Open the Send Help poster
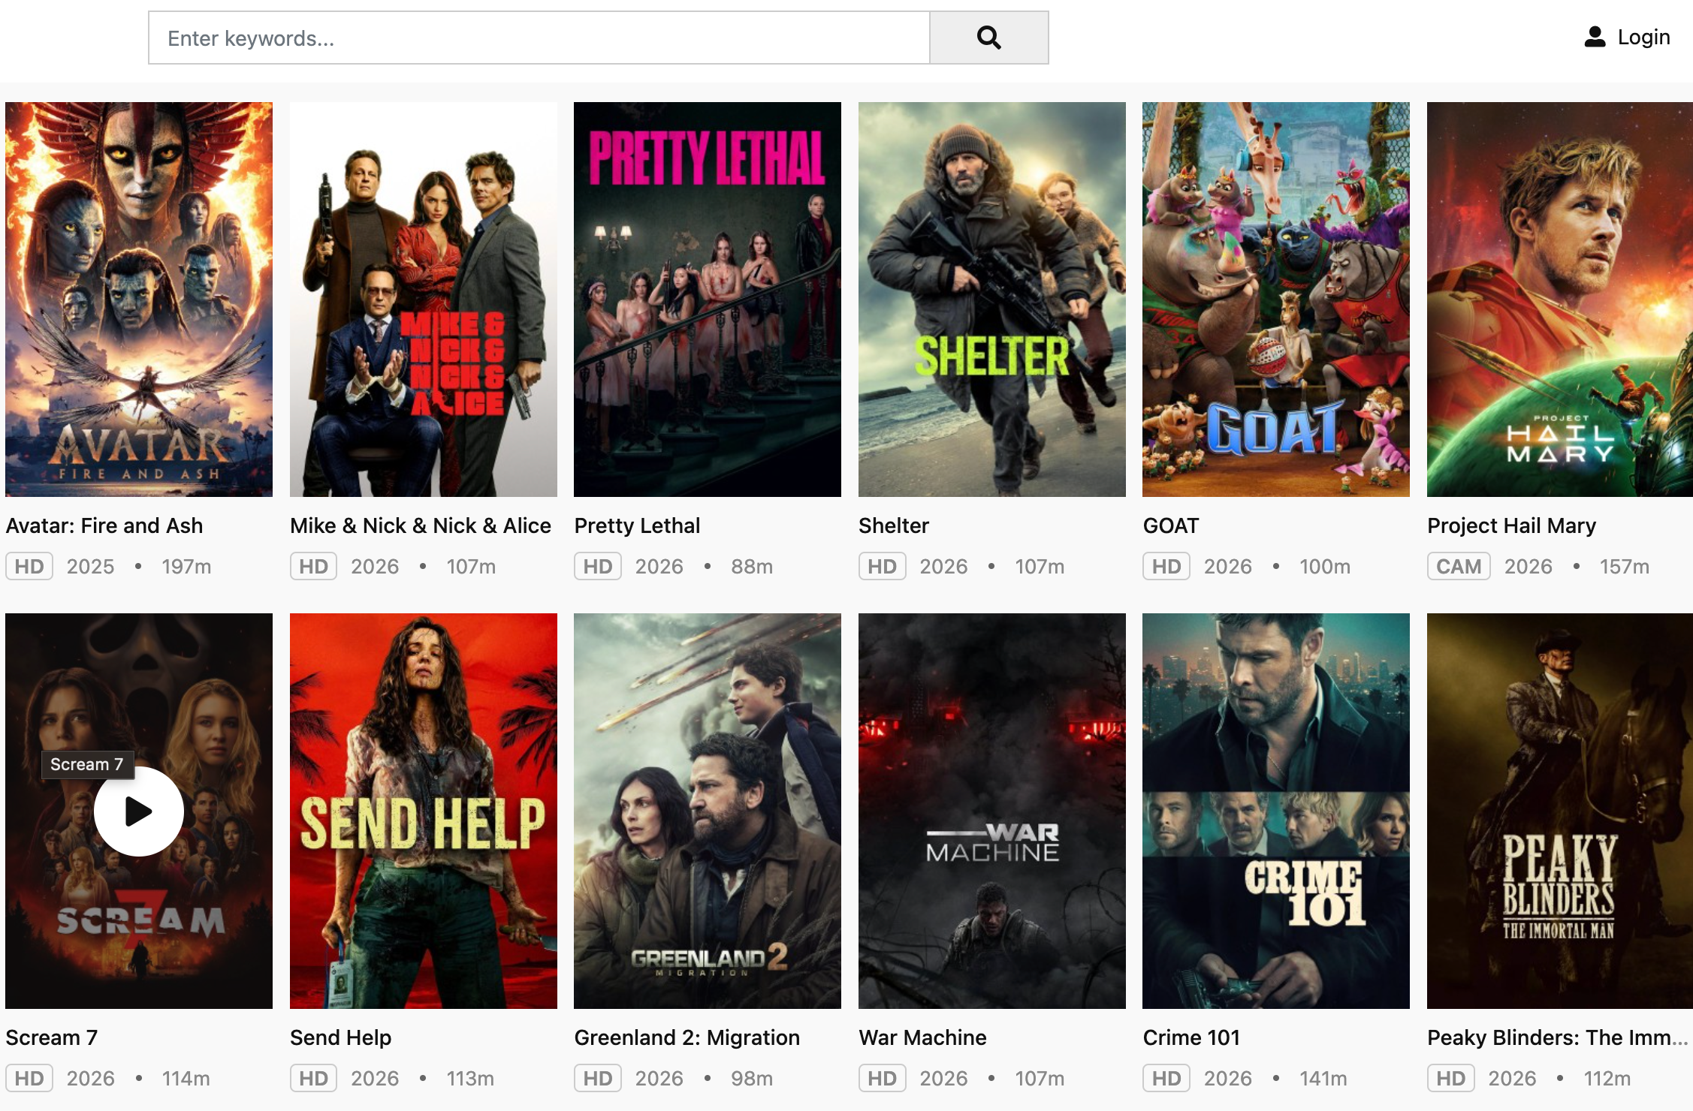The height and width of the screenshot is (1111, 1693). 424,811
